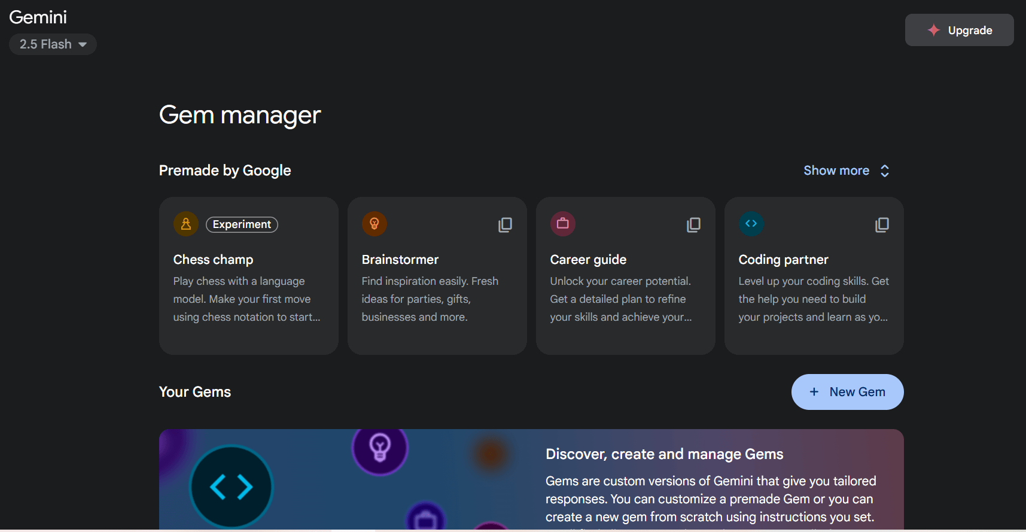Click the Coding partner description text
Viewport: 1026px width, 532px height.
[814, 299]
